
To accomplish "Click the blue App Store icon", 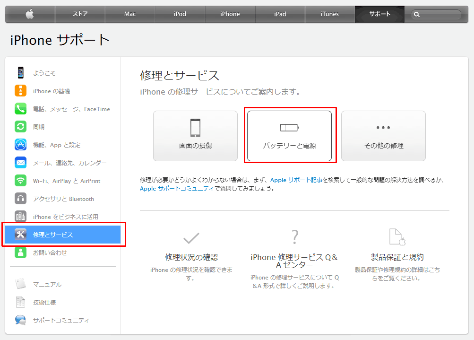I will coord(20,145).
